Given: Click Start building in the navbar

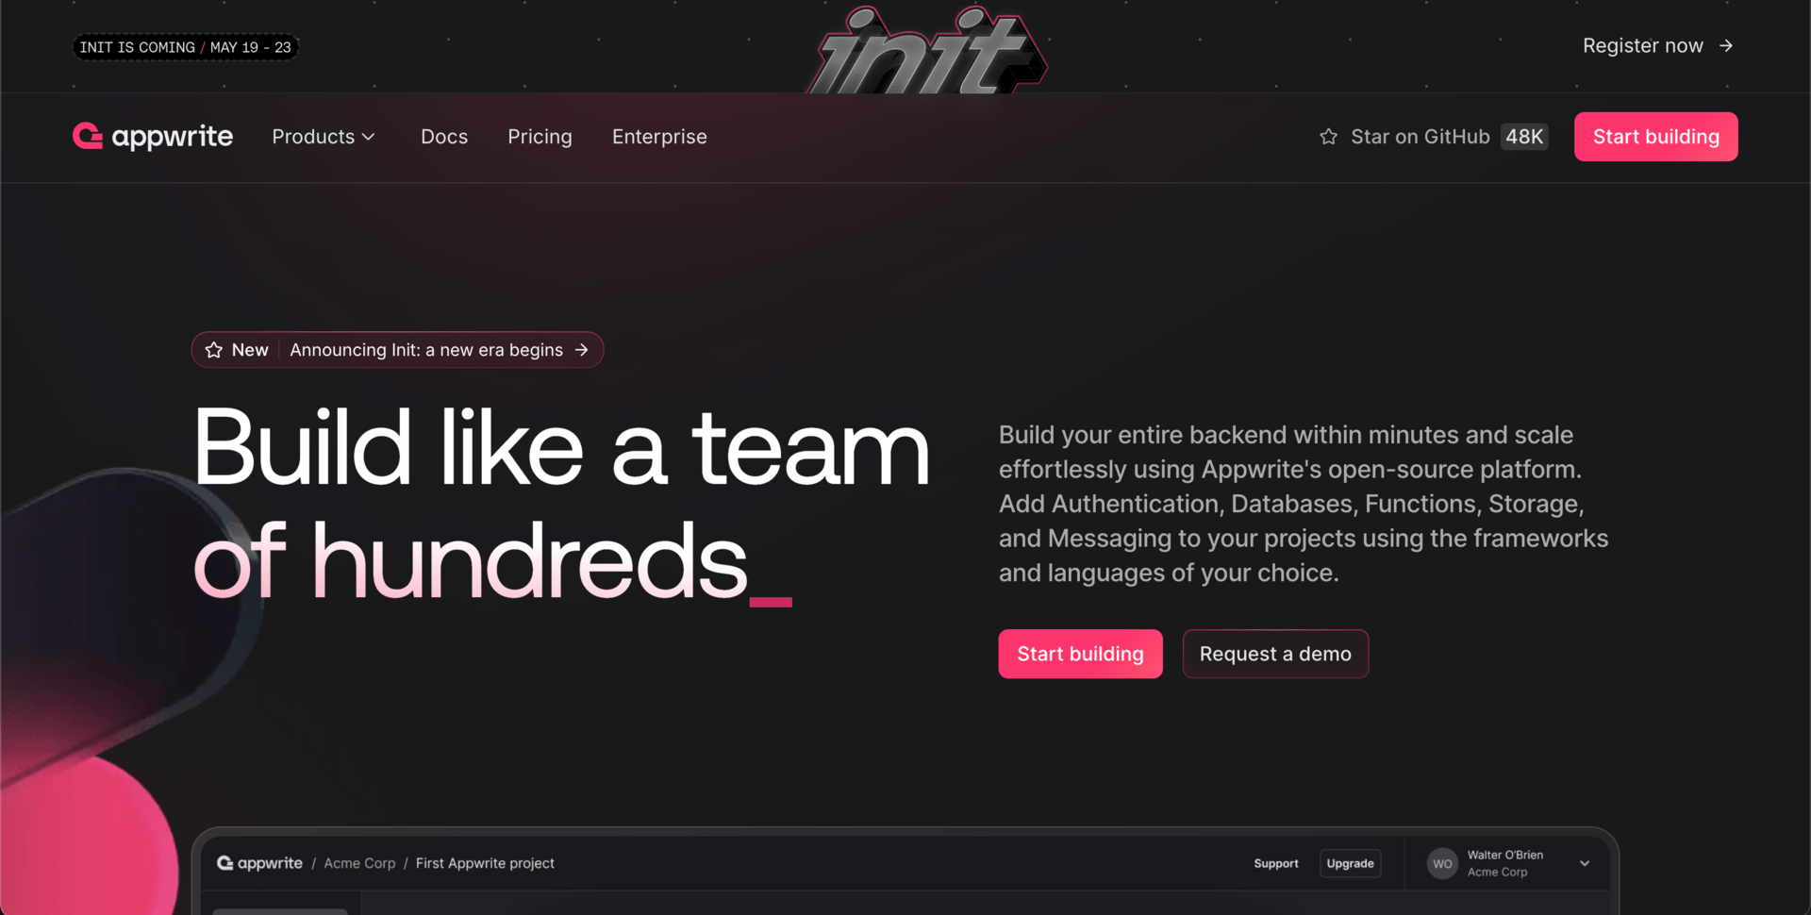Looking at the screenshot, I should pos(1655,137).
